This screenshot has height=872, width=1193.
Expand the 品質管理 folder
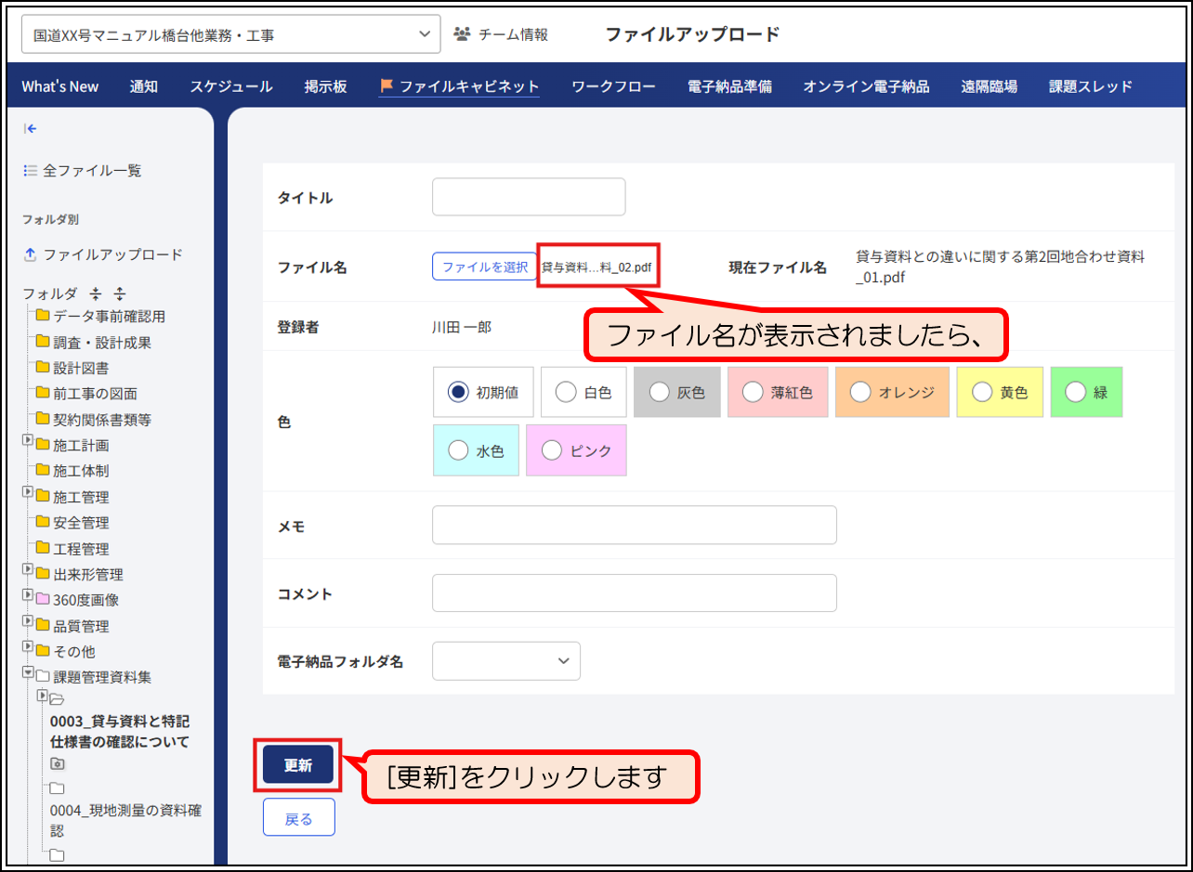[28, 621]
